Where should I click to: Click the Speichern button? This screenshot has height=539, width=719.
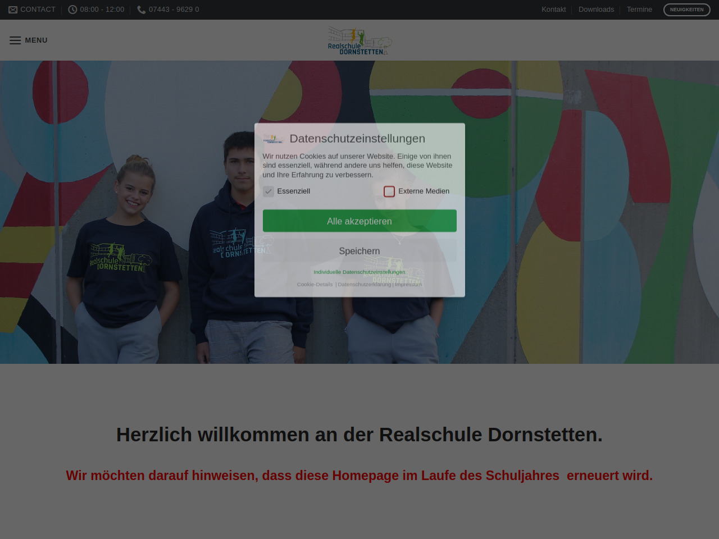pyautogui.click(x=359, y=251)
